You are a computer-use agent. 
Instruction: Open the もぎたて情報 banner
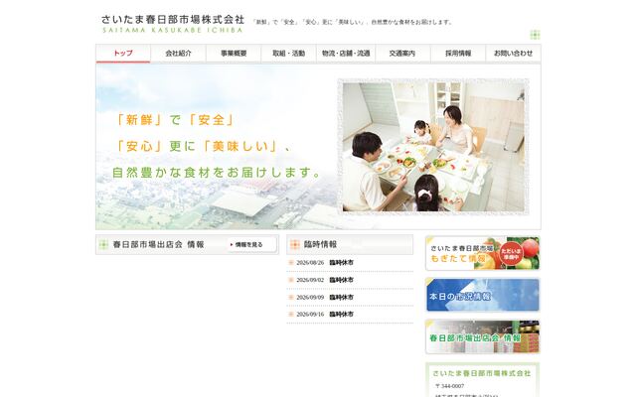(x=483, y=254)
